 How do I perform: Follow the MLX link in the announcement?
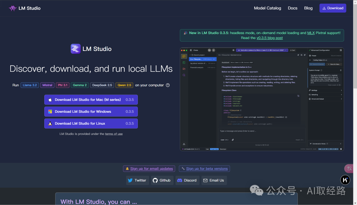coord(311,33)
